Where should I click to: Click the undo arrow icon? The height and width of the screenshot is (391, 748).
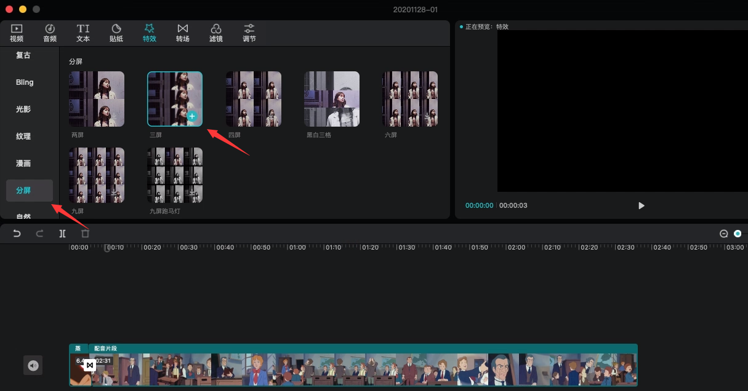click(17, 234)
